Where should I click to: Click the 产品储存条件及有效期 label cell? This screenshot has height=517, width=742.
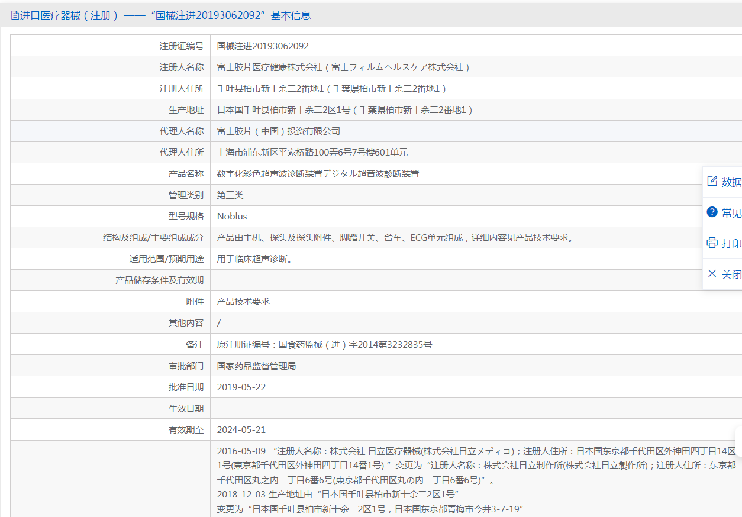click(111, 280)
